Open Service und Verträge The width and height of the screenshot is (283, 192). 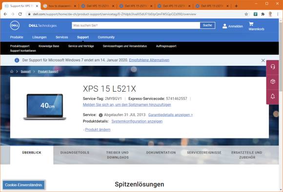click(x=81, y=46)
